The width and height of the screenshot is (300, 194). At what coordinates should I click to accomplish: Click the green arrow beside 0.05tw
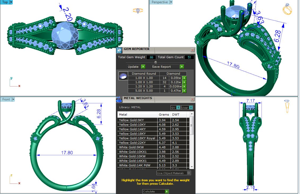click(184, 78)
